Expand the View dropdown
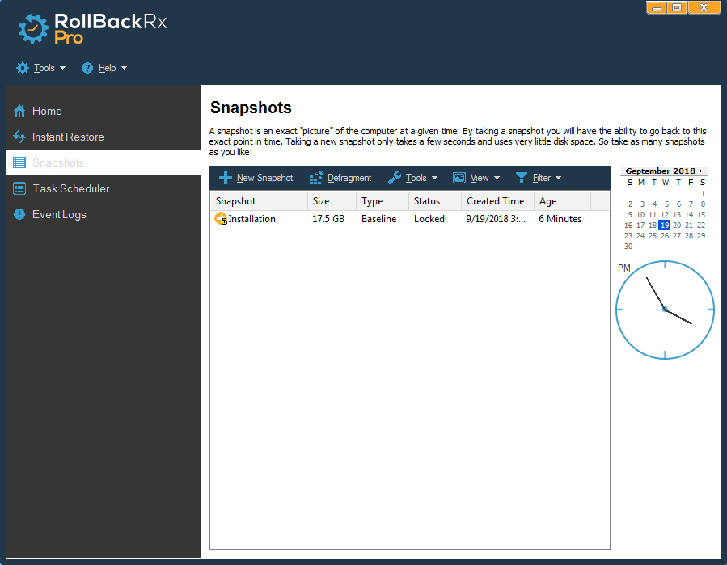The image size is (727, 565). (476, 178)
